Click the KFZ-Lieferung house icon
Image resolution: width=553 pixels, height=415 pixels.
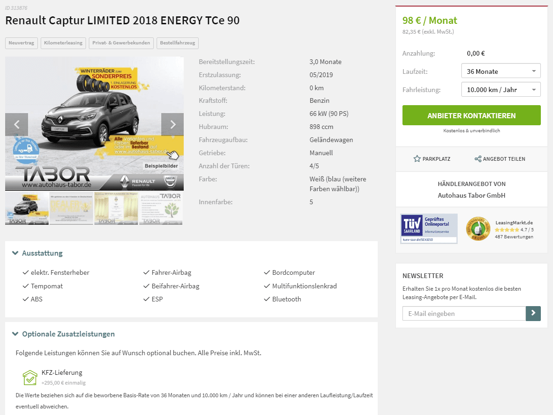click(30, 378)
